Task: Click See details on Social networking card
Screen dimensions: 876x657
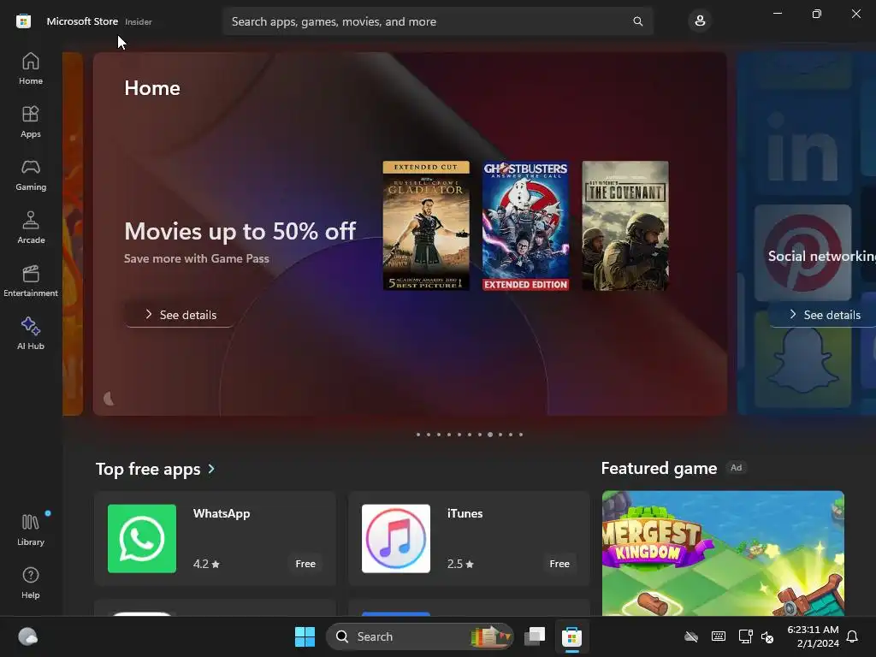Action: pyautogui.click(x=824, y=315)
